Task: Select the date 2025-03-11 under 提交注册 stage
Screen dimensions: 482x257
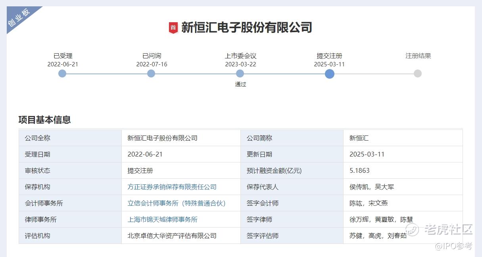Action: click(329, 64)
